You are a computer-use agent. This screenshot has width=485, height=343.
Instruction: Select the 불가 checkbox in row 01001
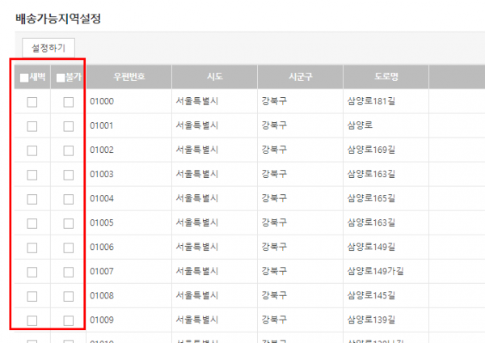69,126
